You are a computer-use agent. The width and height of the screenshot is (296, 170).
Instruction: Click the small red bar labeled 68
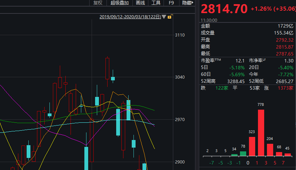point(279,154)
